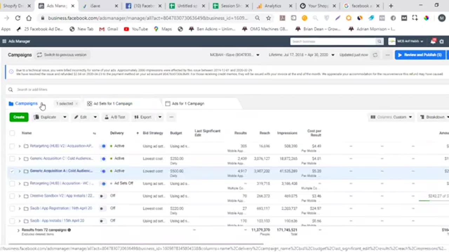Open a new Chrome tab with plus

391,6
